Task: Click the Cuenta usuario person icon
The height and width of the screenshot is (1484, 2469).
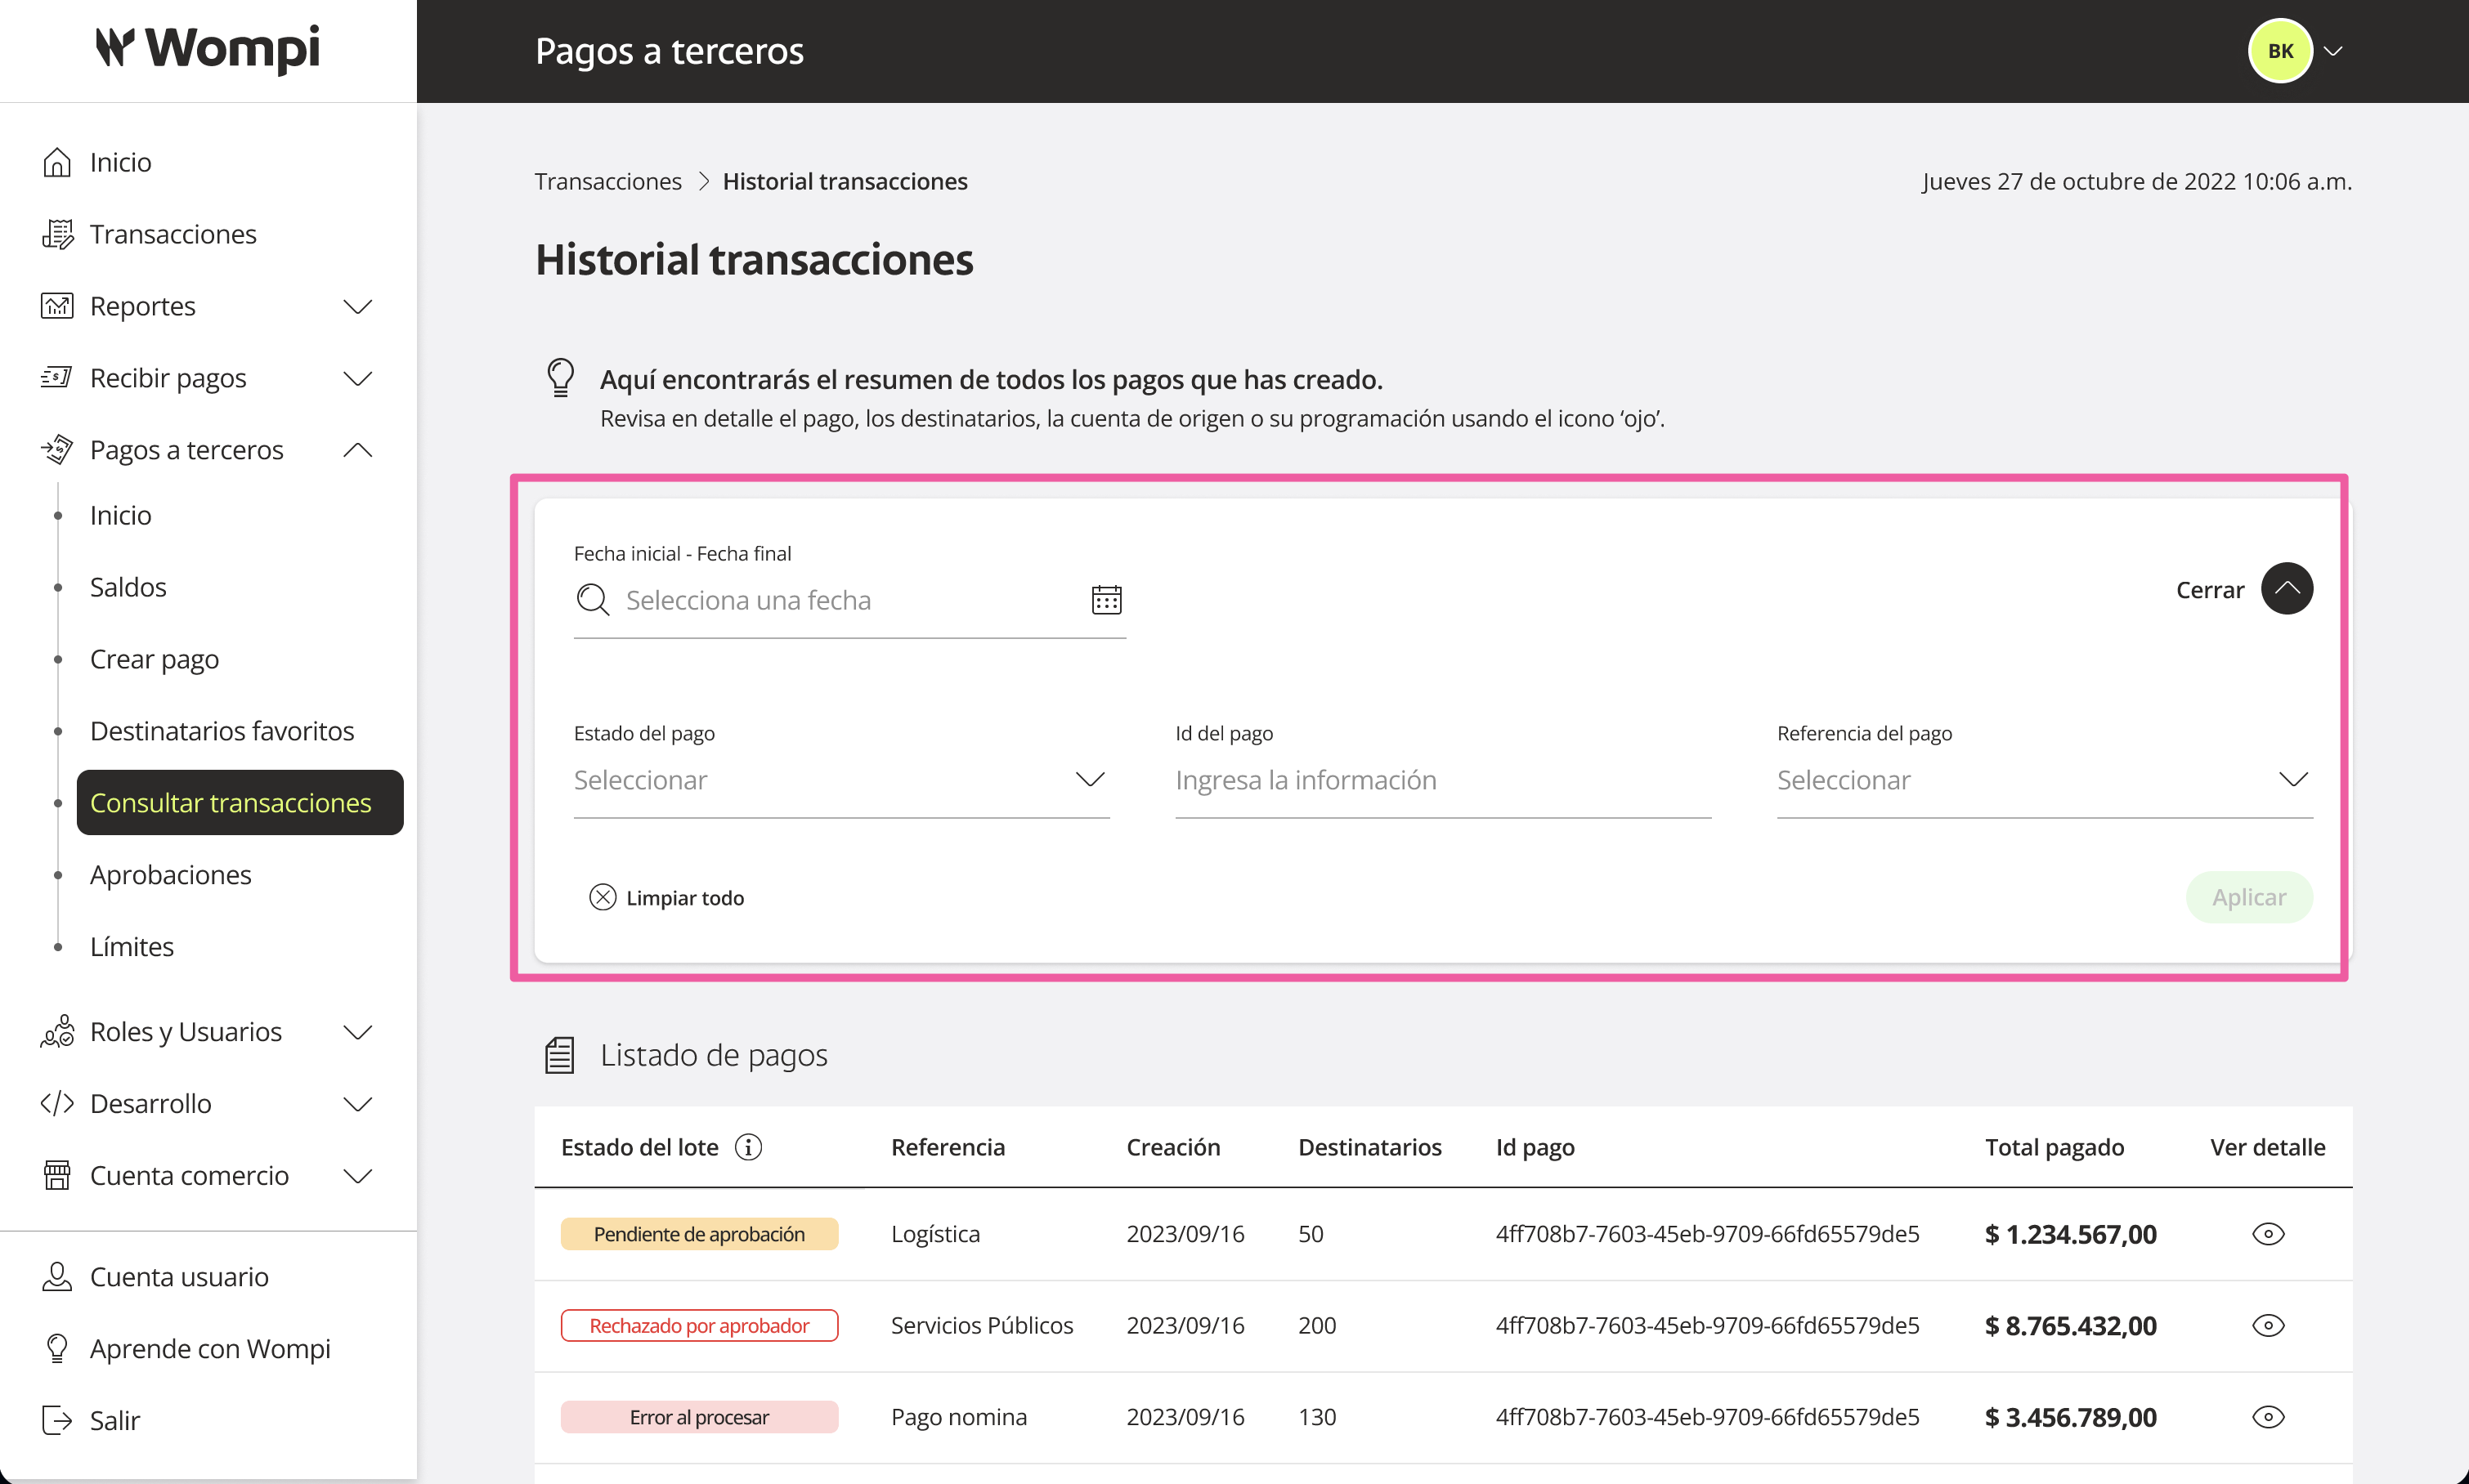Action: click(57, 1276)
